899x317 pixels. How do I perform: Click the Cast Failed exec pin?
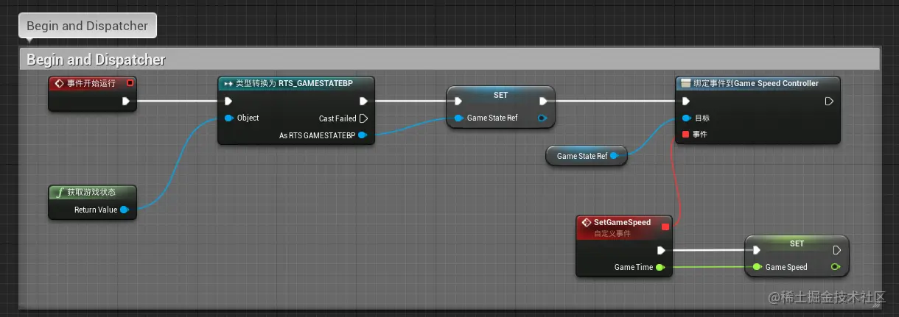coord(363,118)
